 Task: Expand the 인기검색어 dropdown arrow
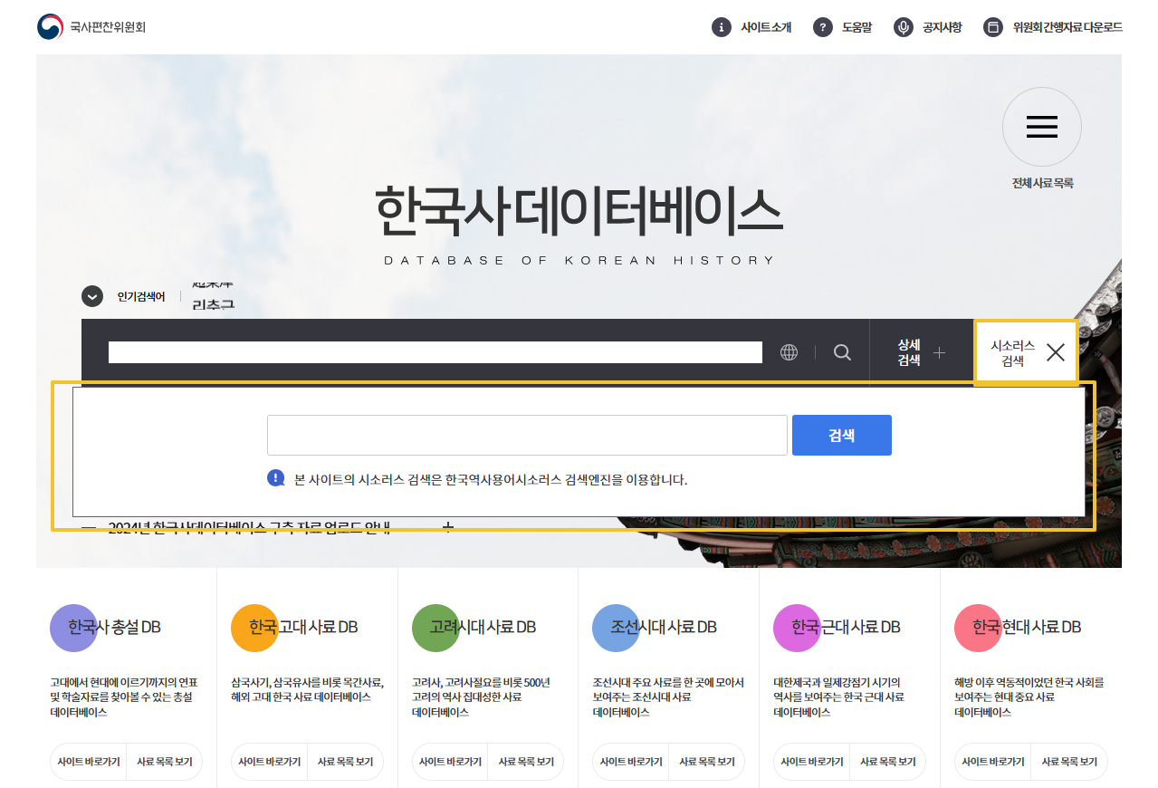coord(92,296)
